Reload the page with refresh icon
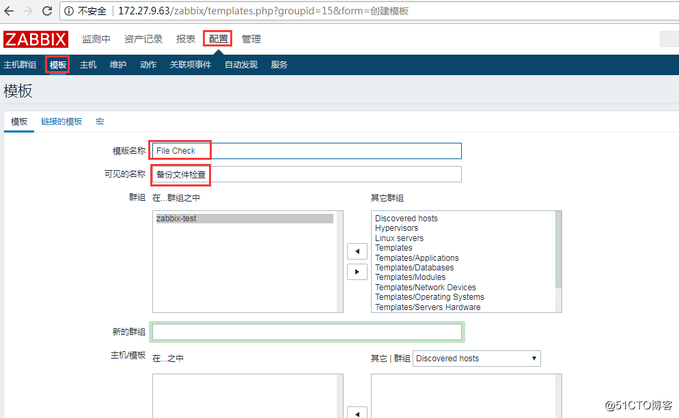Viewport: 679px width, 418px height. click(47, 11)
